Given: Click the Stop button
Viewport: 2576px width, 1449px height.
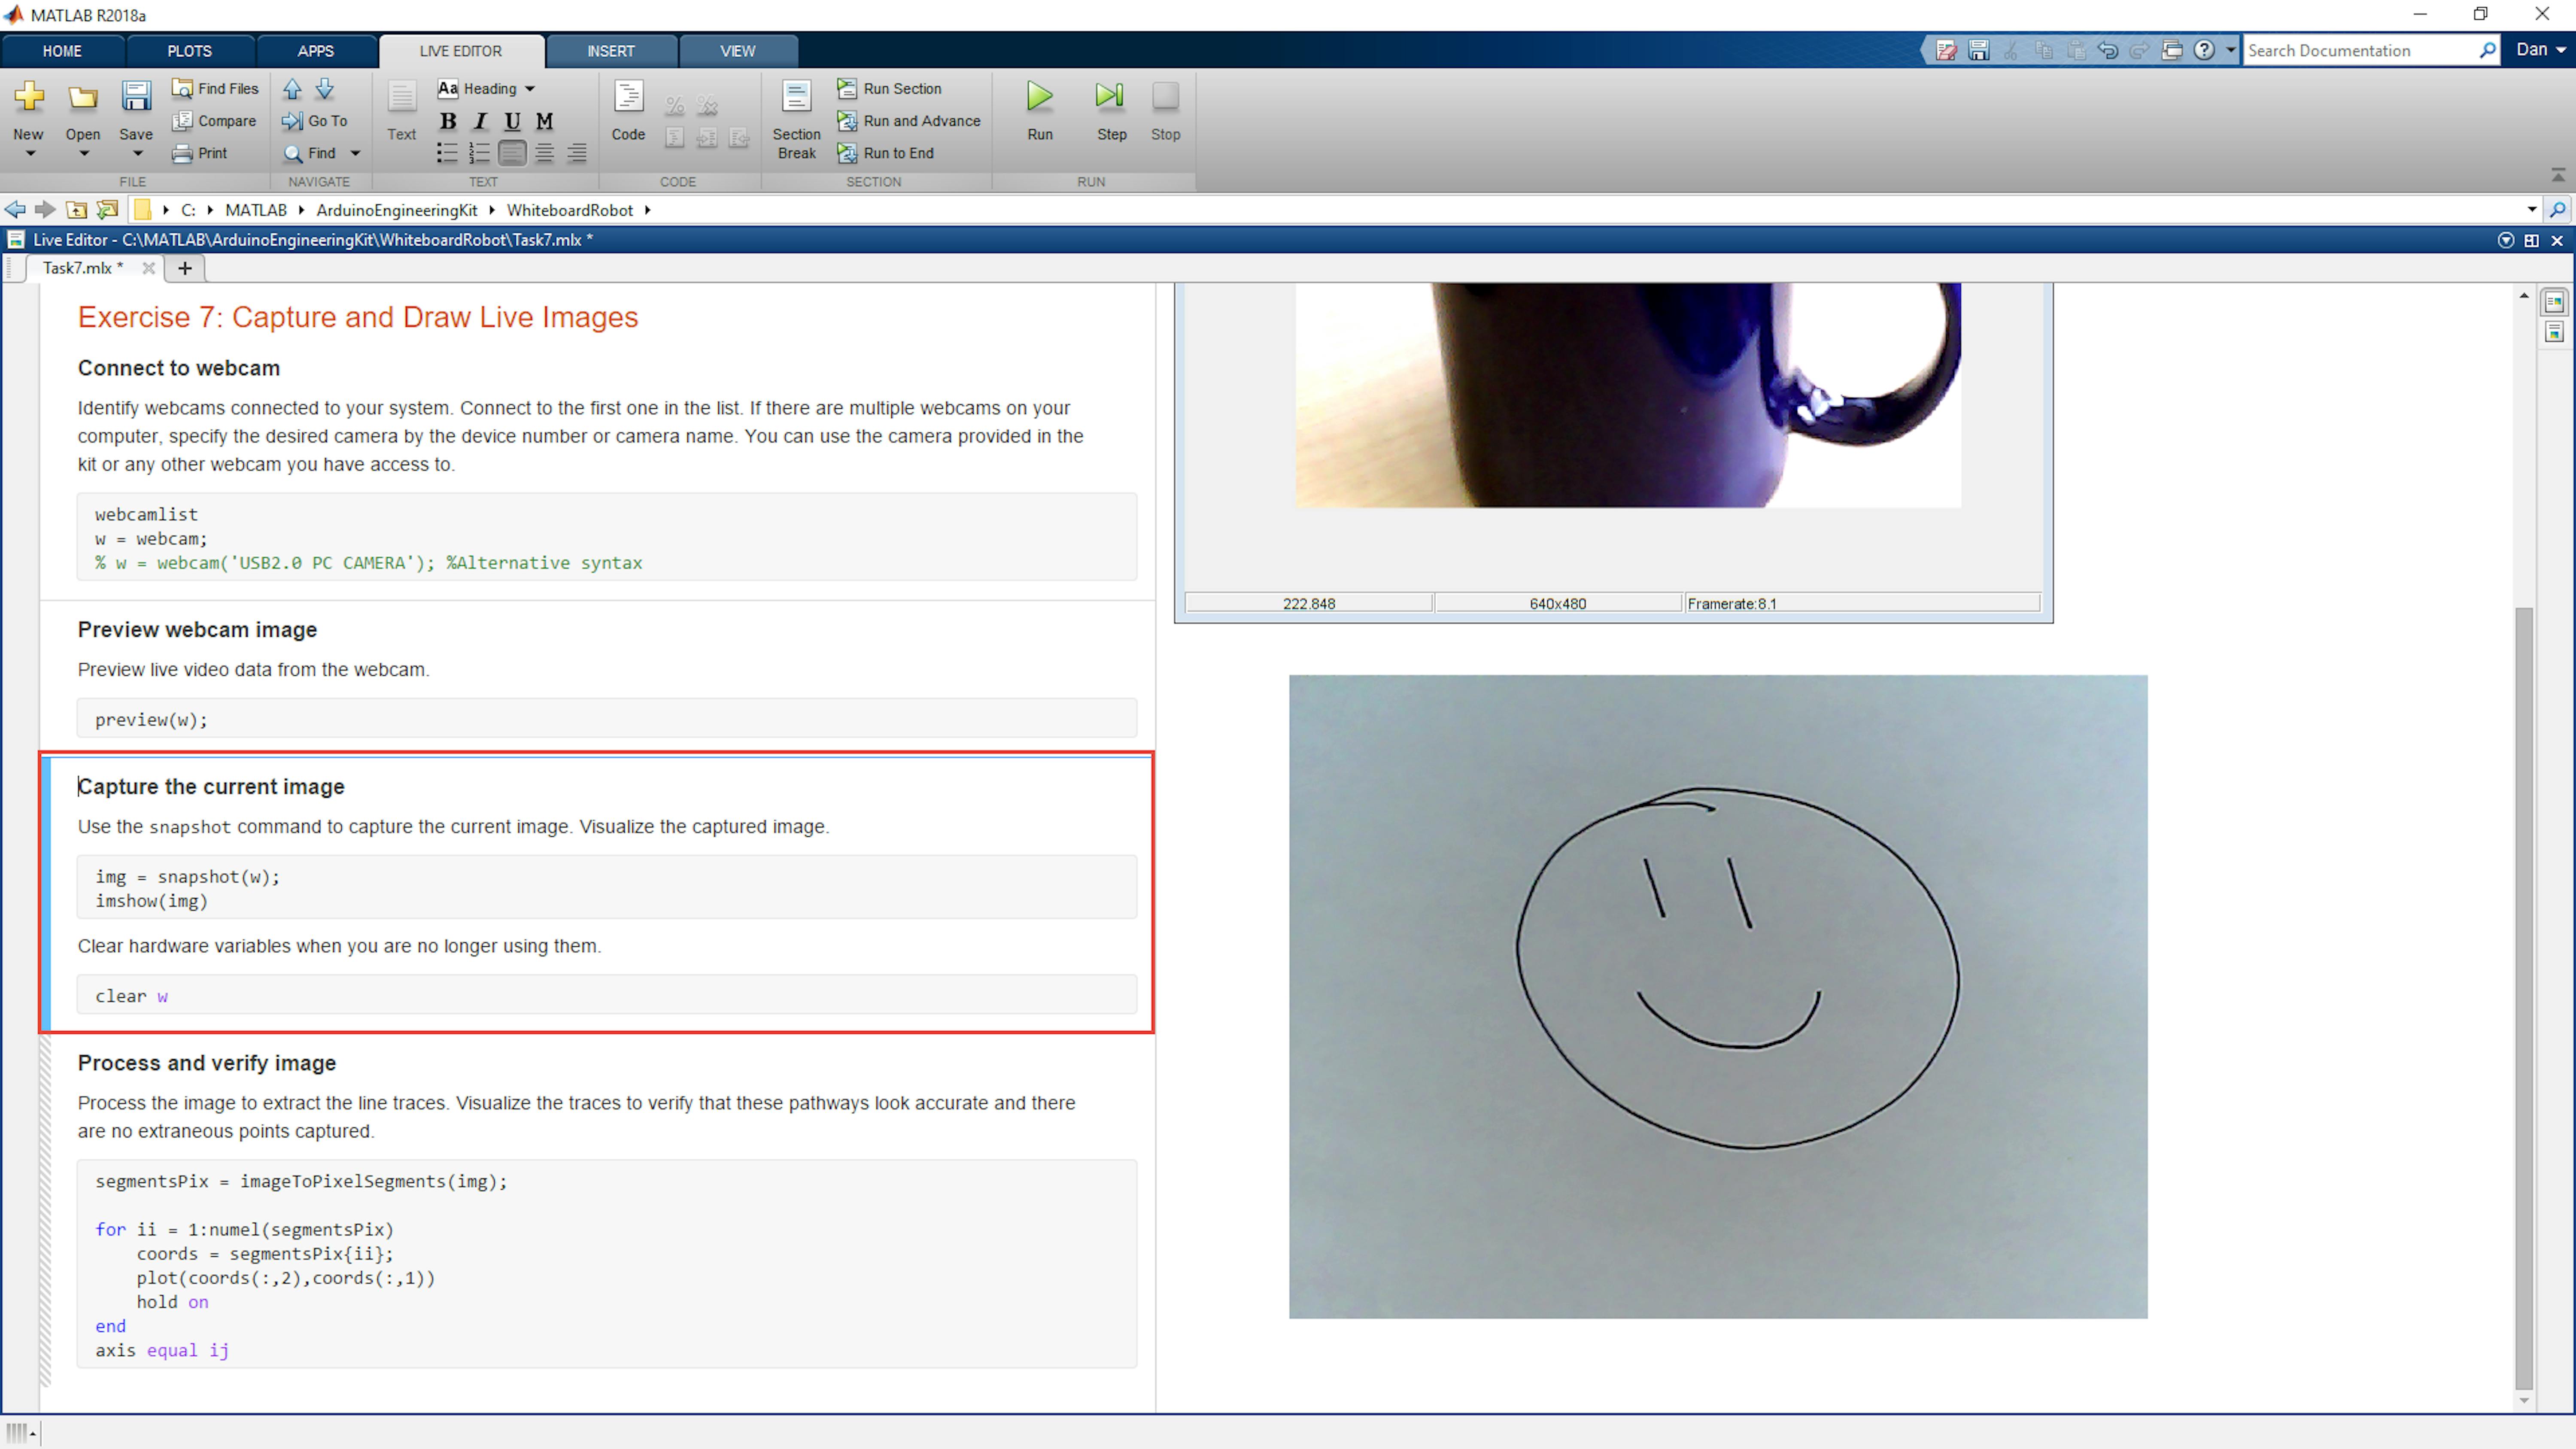Looking at the screenshot, I should 1165,110.
